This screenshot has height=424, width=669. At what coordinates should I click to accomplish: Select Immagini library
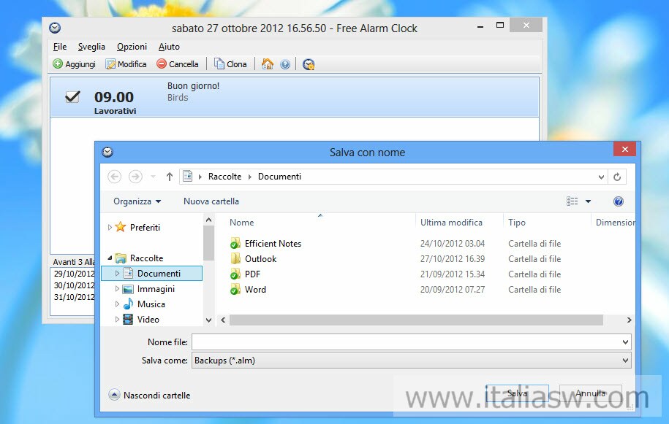click(x=156, y=289)
